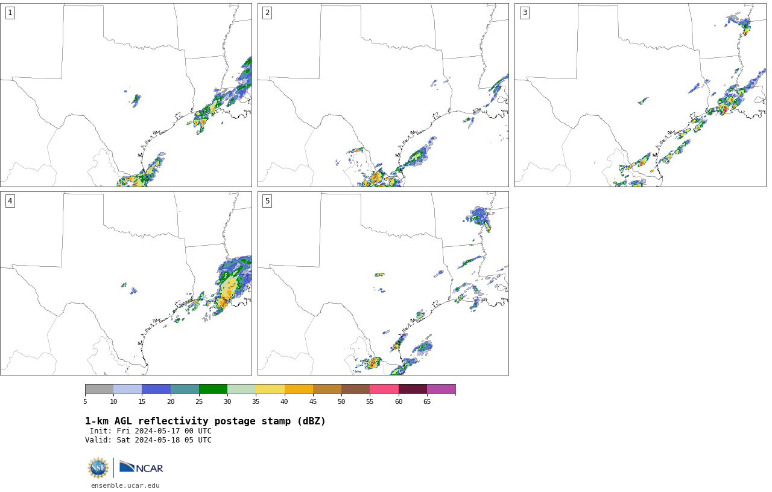Click the maroon 60-65 dBZ swatch

(413, 389)
